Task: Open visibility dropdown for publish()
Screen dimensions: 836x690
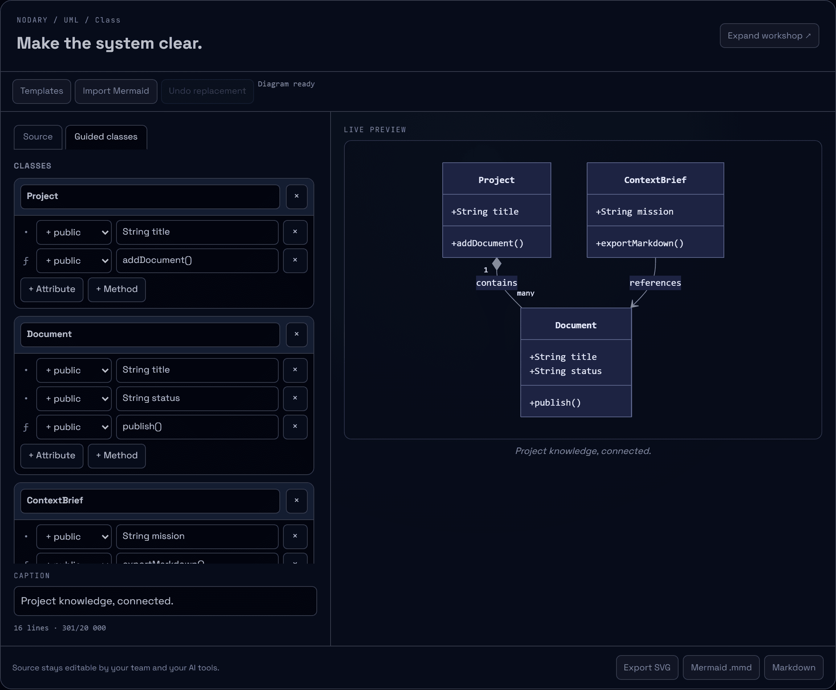Action: (74, 427)
